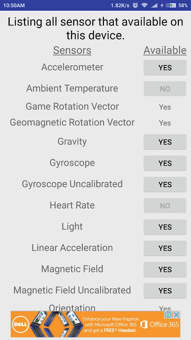191x340 pixels.
Task: Click the YES button for Accelerometer
Action: tap(165, 68)
